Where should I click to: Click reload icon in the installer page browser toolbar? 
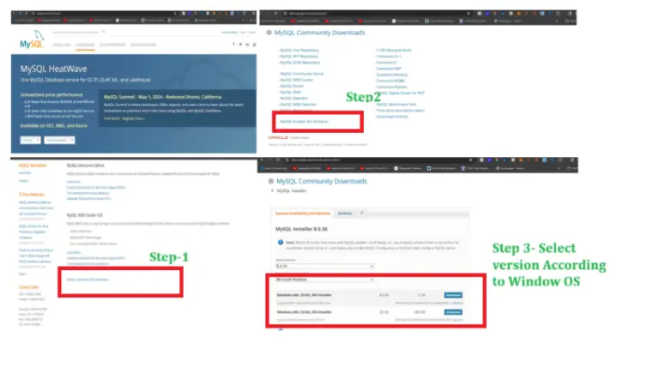tap(278, 160)
